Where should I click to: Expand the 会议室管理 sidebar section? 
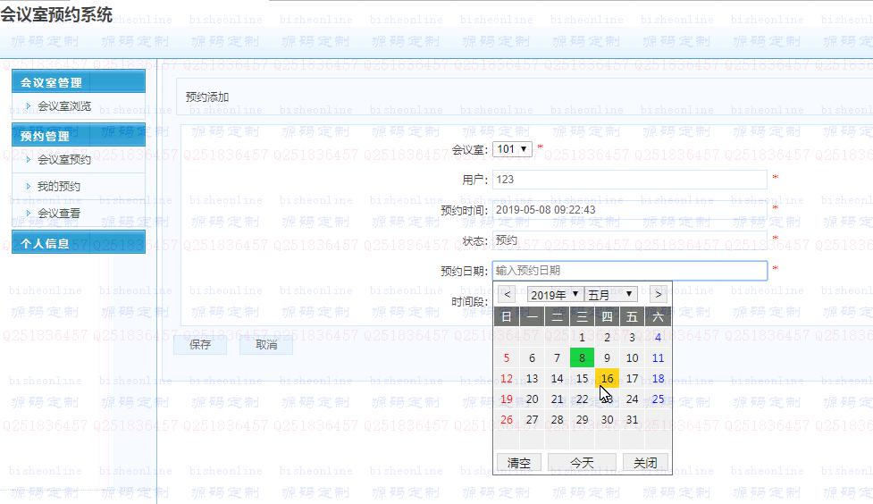pyautogui.click(x=79, y=82)
